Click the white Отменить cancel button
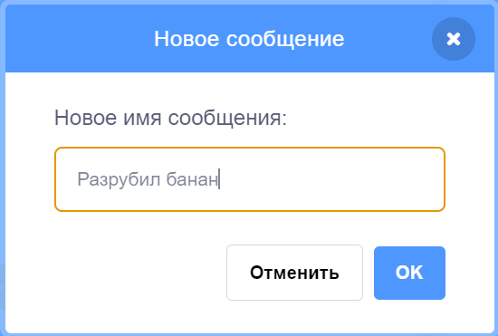 click(294, 273)
